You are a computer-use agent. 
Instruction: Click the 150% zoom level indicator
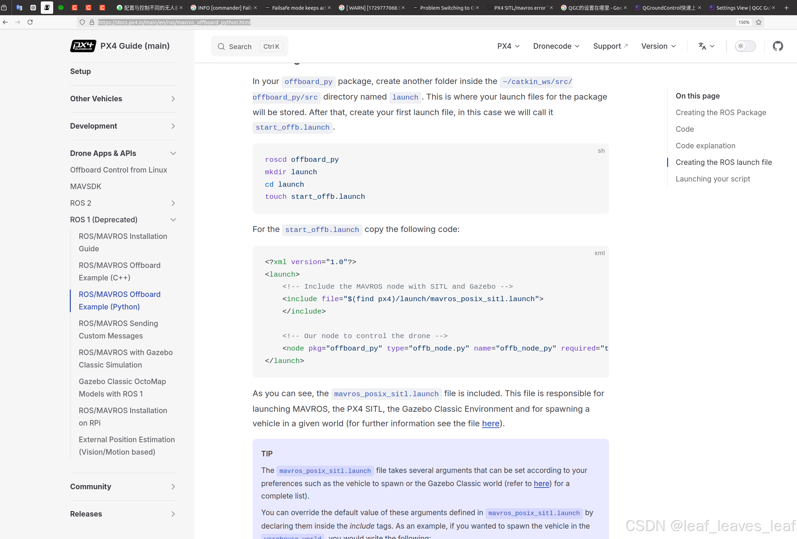pyautogui.click(x=744, y=22)
